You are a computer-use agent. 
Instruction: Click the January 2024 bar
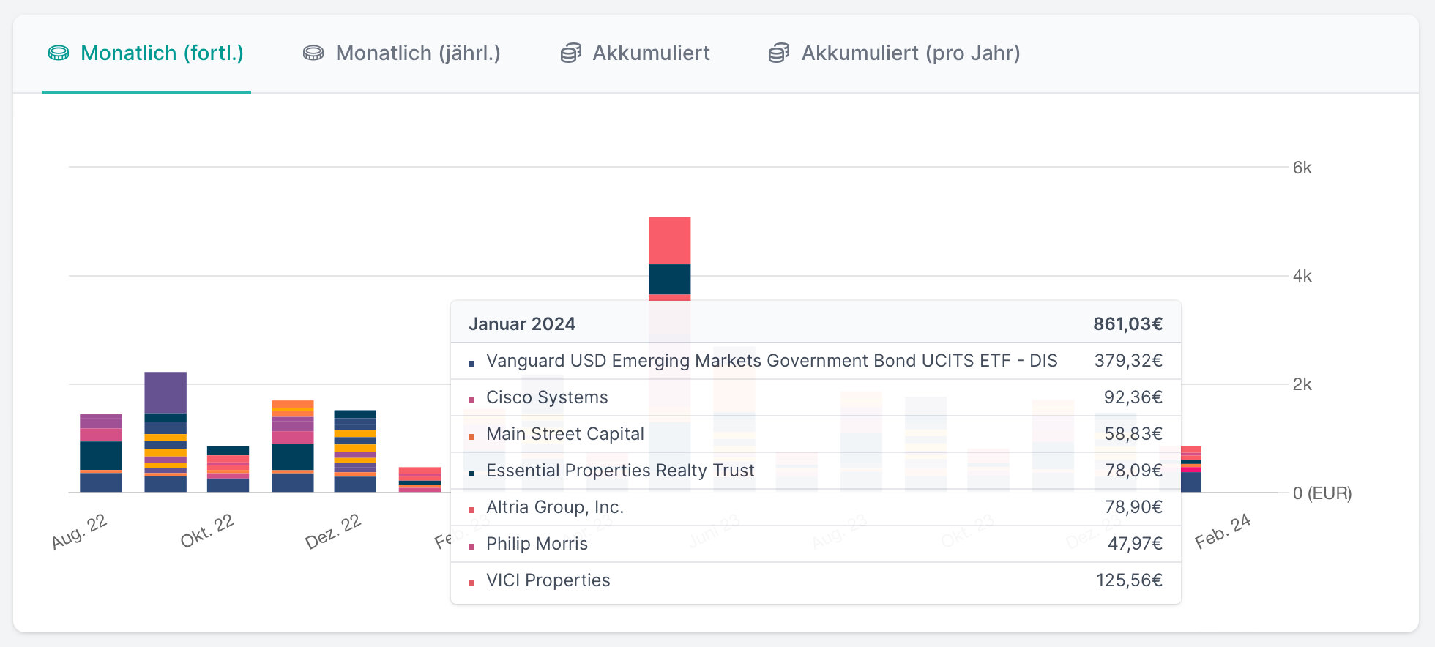[x=1191, y=470]
